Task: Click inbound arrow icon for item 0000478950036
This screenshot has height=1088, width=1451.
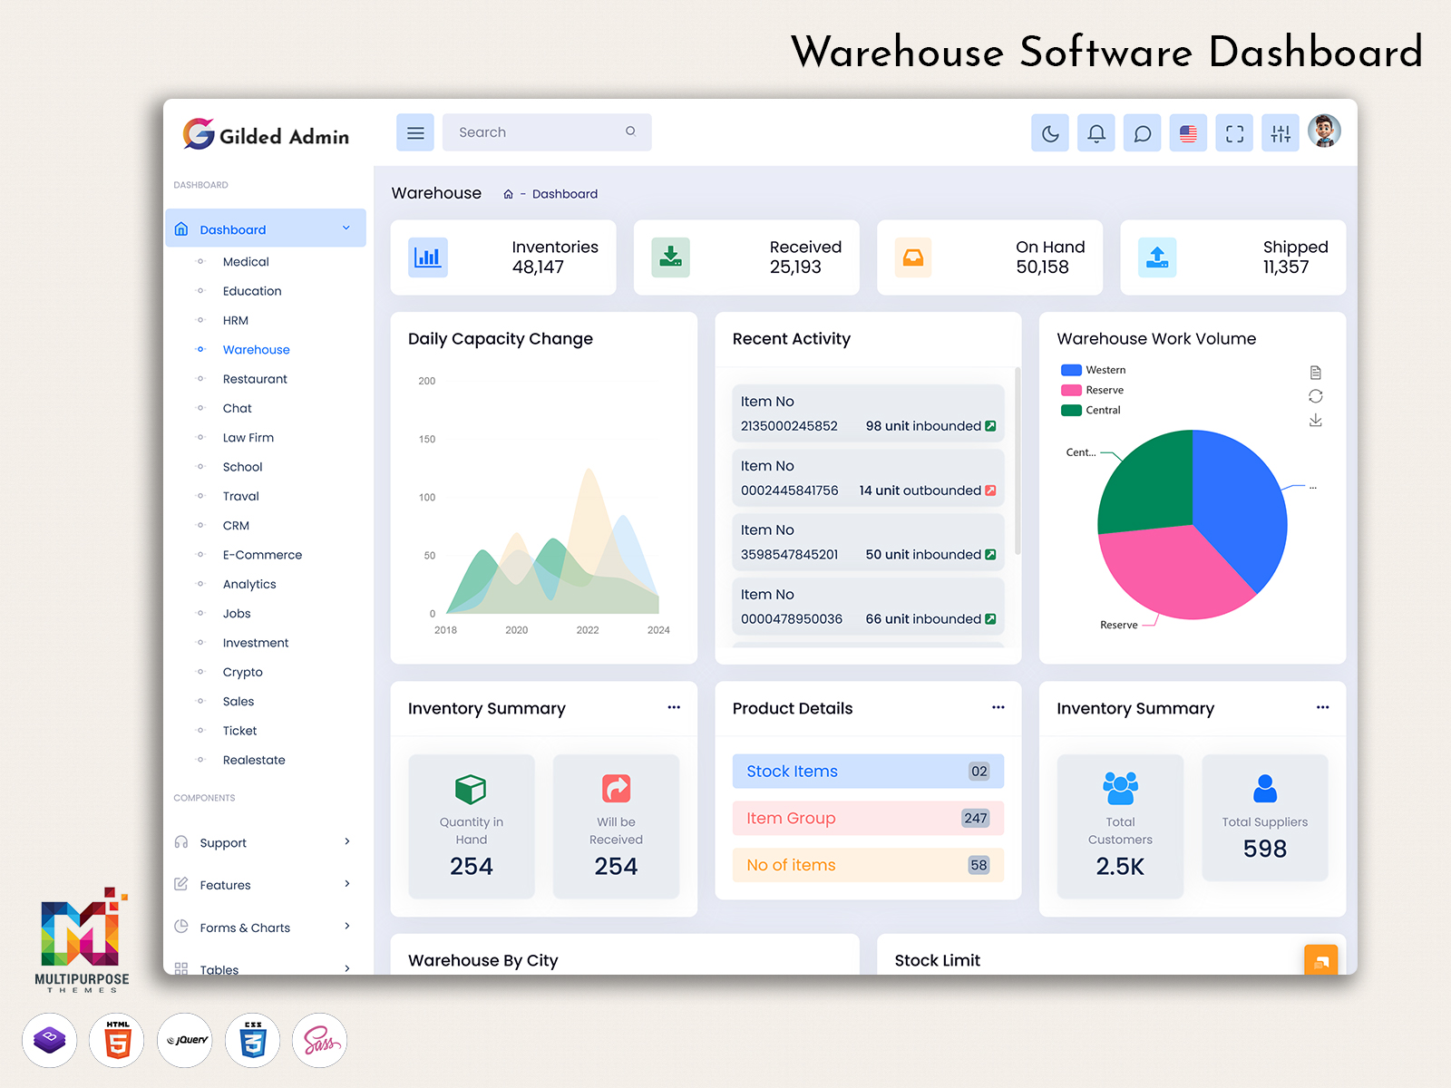Action: [x=990, y=619]
